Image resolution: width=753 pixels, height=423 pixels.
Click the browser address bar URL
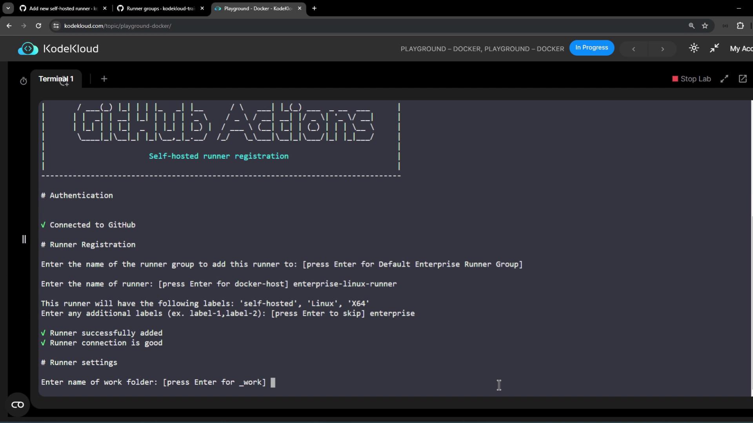click(118, 26)
